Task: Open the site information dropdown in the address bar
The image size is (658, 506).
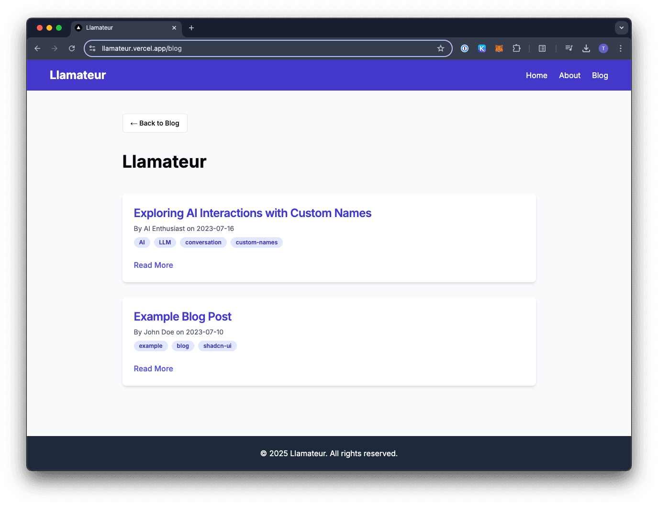Action: point(91,48)
